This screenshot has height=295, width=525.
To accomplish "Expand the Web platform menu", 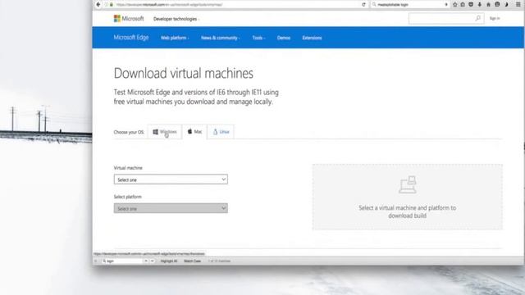I will (x=175, y=38).
